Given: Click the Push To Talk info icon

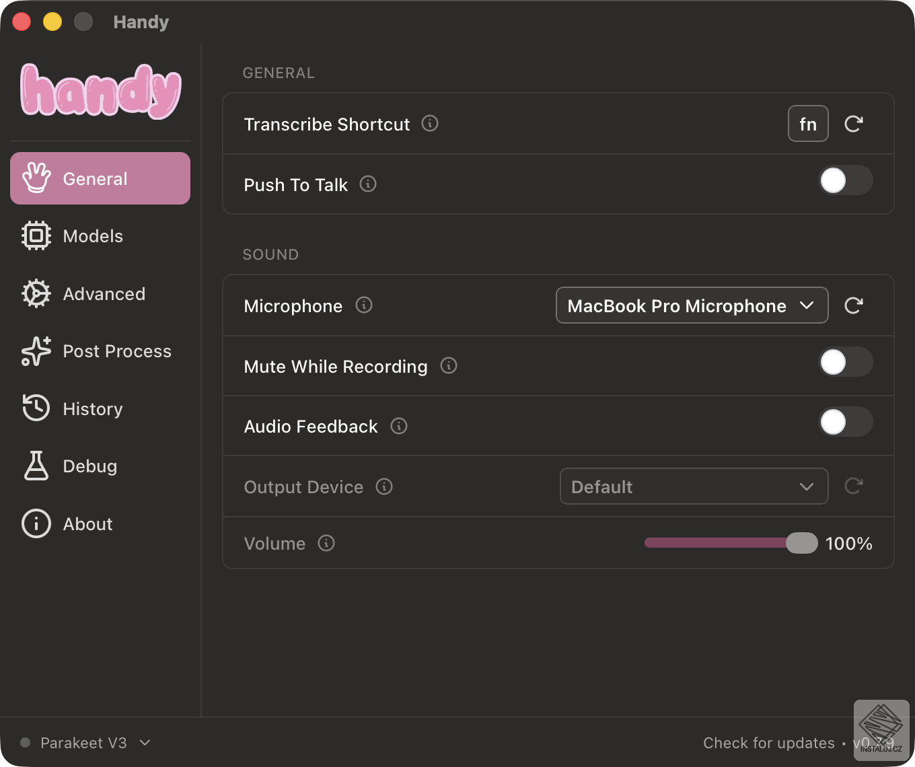Looking at the screenshot, I should pyautogui.click(x=368, y=184).
